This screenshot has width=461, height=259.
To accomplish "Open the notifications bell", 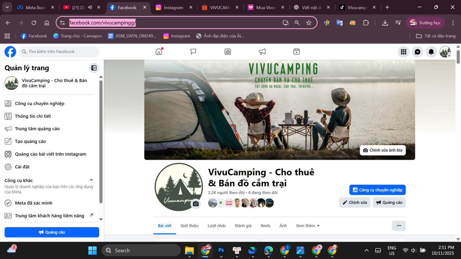I will (431, 52).
